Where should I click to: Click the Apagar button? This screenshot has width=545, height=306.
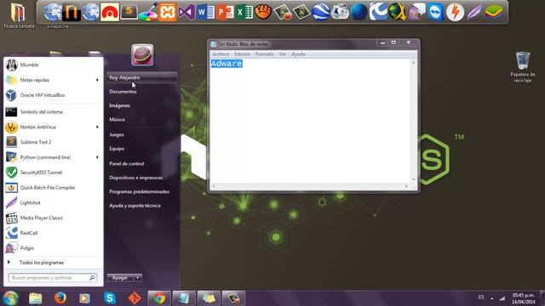121,278
